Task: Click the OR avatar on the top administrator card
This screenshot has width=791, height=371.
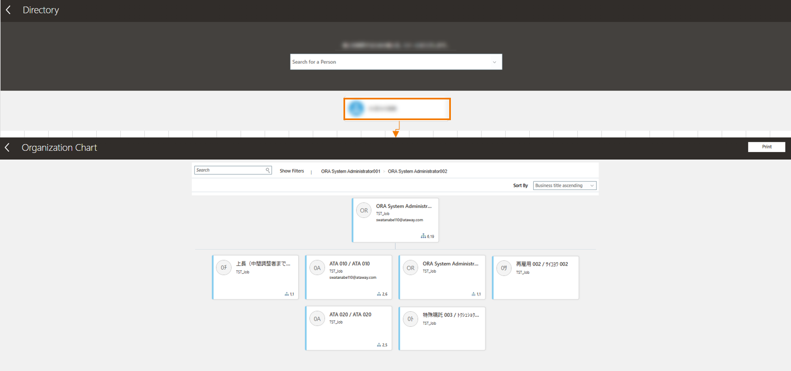Action: point(364,210)
